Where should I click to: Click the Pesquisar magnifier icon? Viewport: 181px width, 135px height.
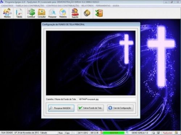[52, 13]
